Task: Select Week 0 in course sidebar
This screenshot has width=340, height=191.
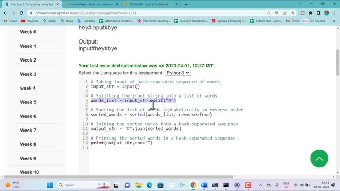Action: 28,32
